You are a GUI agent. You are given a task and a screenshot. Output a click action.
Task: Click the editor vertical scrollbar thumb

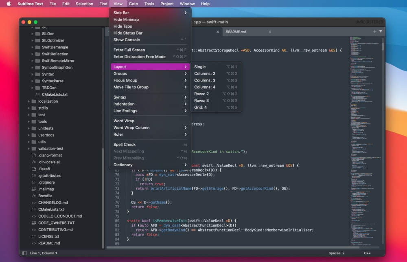pos(383,46)
